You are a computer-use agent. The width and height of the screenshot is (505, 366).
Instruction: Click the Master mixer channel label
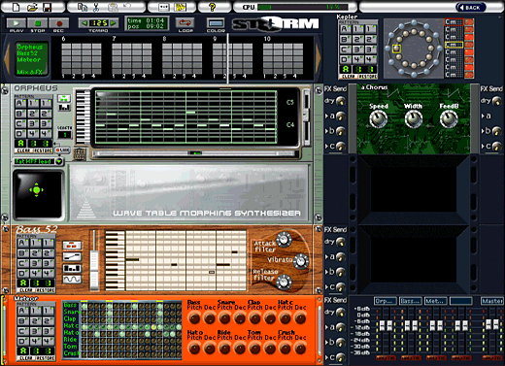coord(491,301)
